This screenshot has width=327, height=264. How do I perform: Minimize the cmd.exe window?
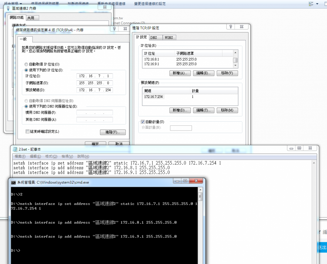coord(177,181)
